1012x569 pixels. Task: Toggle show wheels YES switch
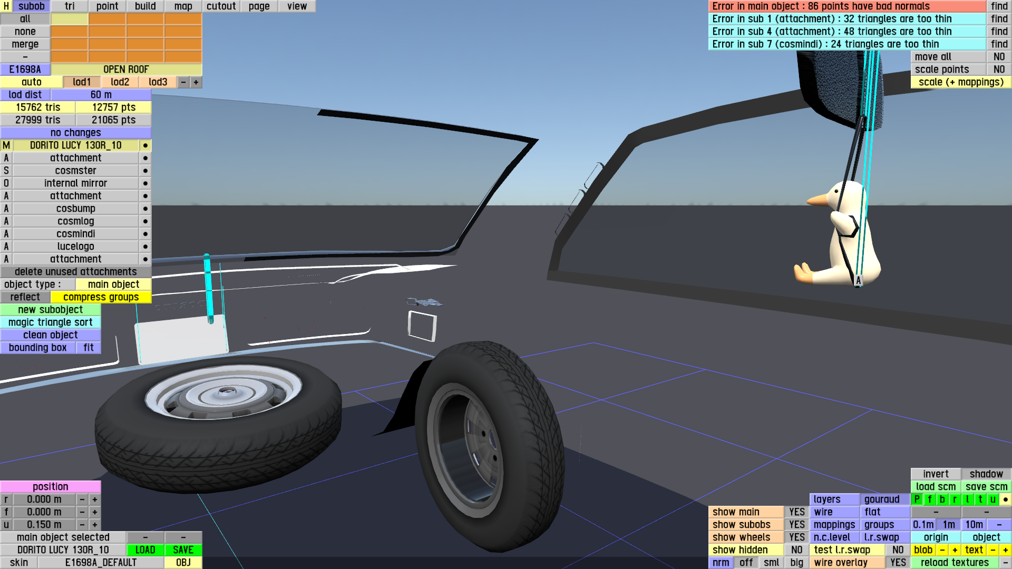pos(796,537)
